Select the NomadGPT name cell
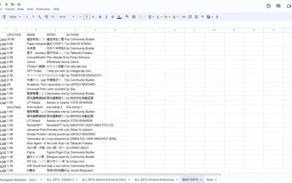292x183 pixels. pos(36,125)
